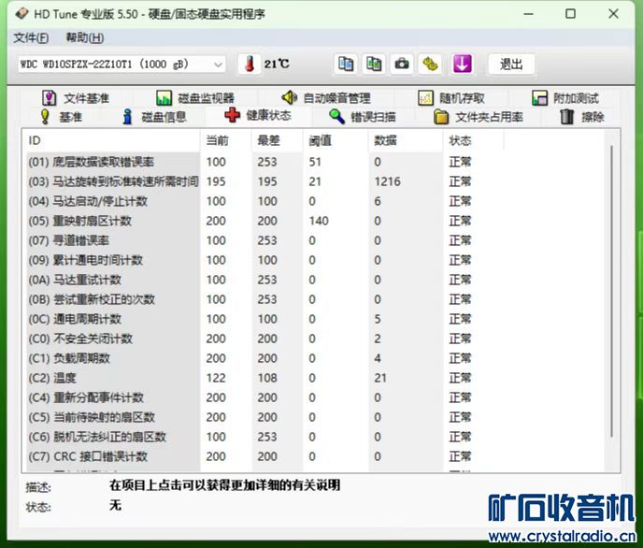
Task: Click the 21℃ temperature reading
Action: point(277,64)
